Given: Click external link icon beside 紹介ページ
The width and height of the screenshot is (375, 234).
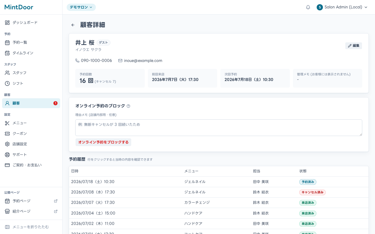Looking at the screenshot, I should [55, 211].
